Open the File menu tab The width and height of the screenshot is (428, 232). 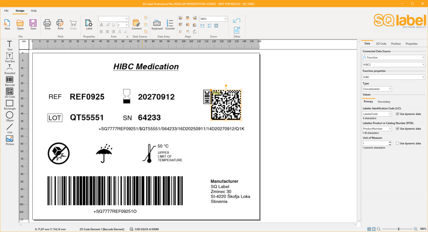6,10
